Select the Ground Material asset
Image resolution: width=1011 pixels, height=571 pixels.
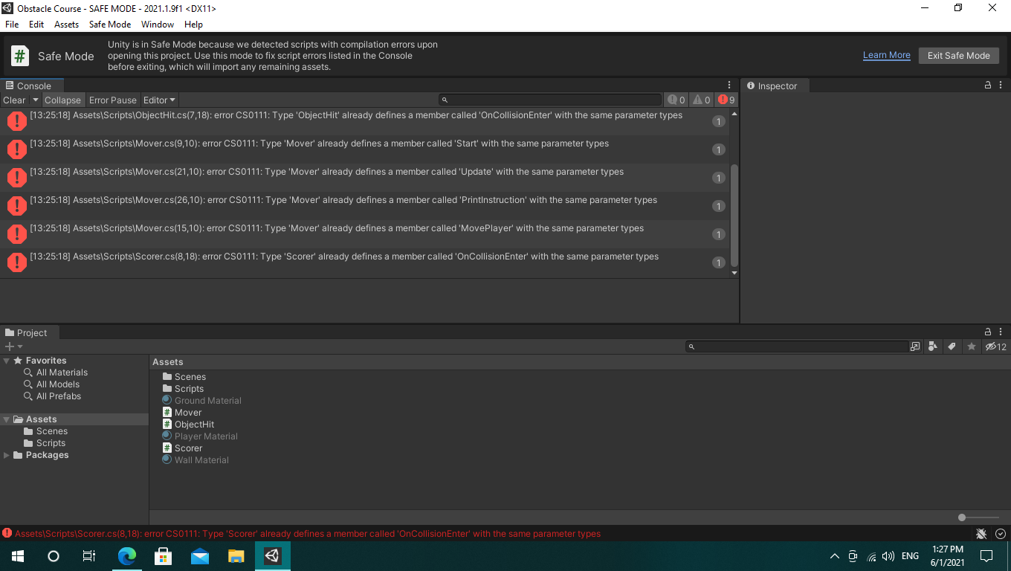point(201,401)
